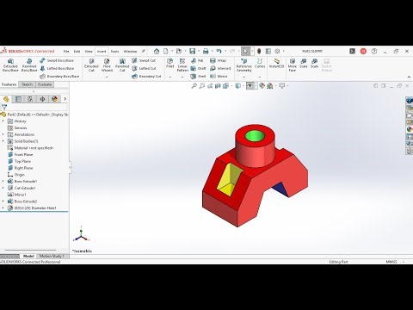
Task: Open Edit Appearance color-ball icon
Action: point(262,85)
